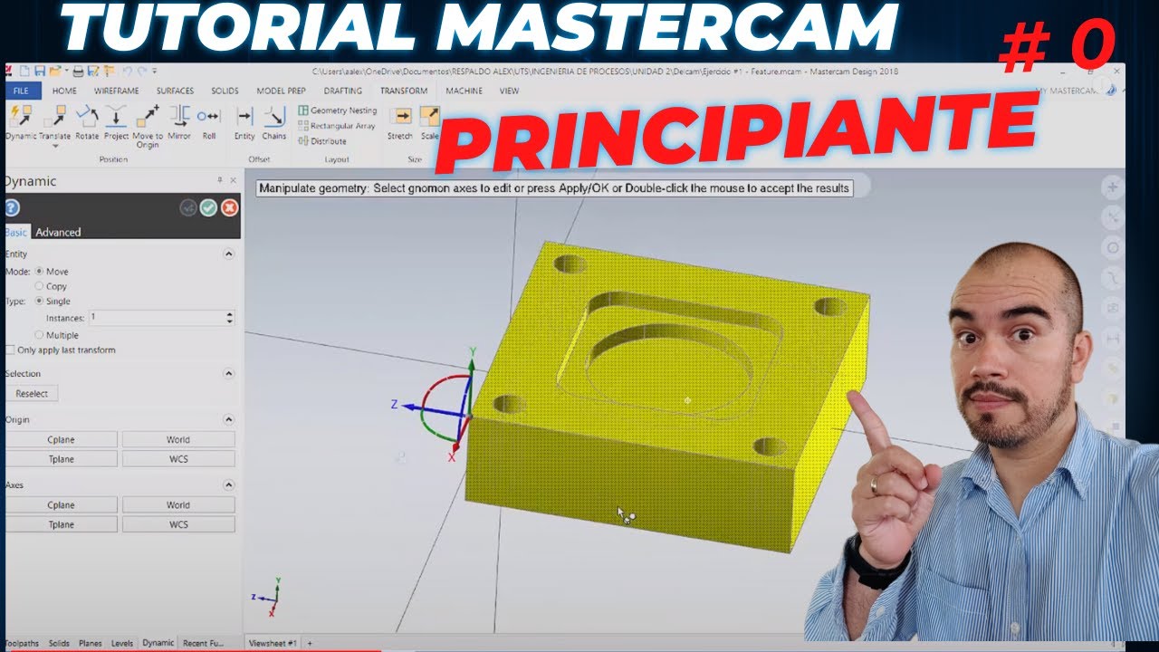Image resolution: width=1159 pixels, height=652 pixels.
Task: Select Offset Chains tool
Action: click(274, 122)
